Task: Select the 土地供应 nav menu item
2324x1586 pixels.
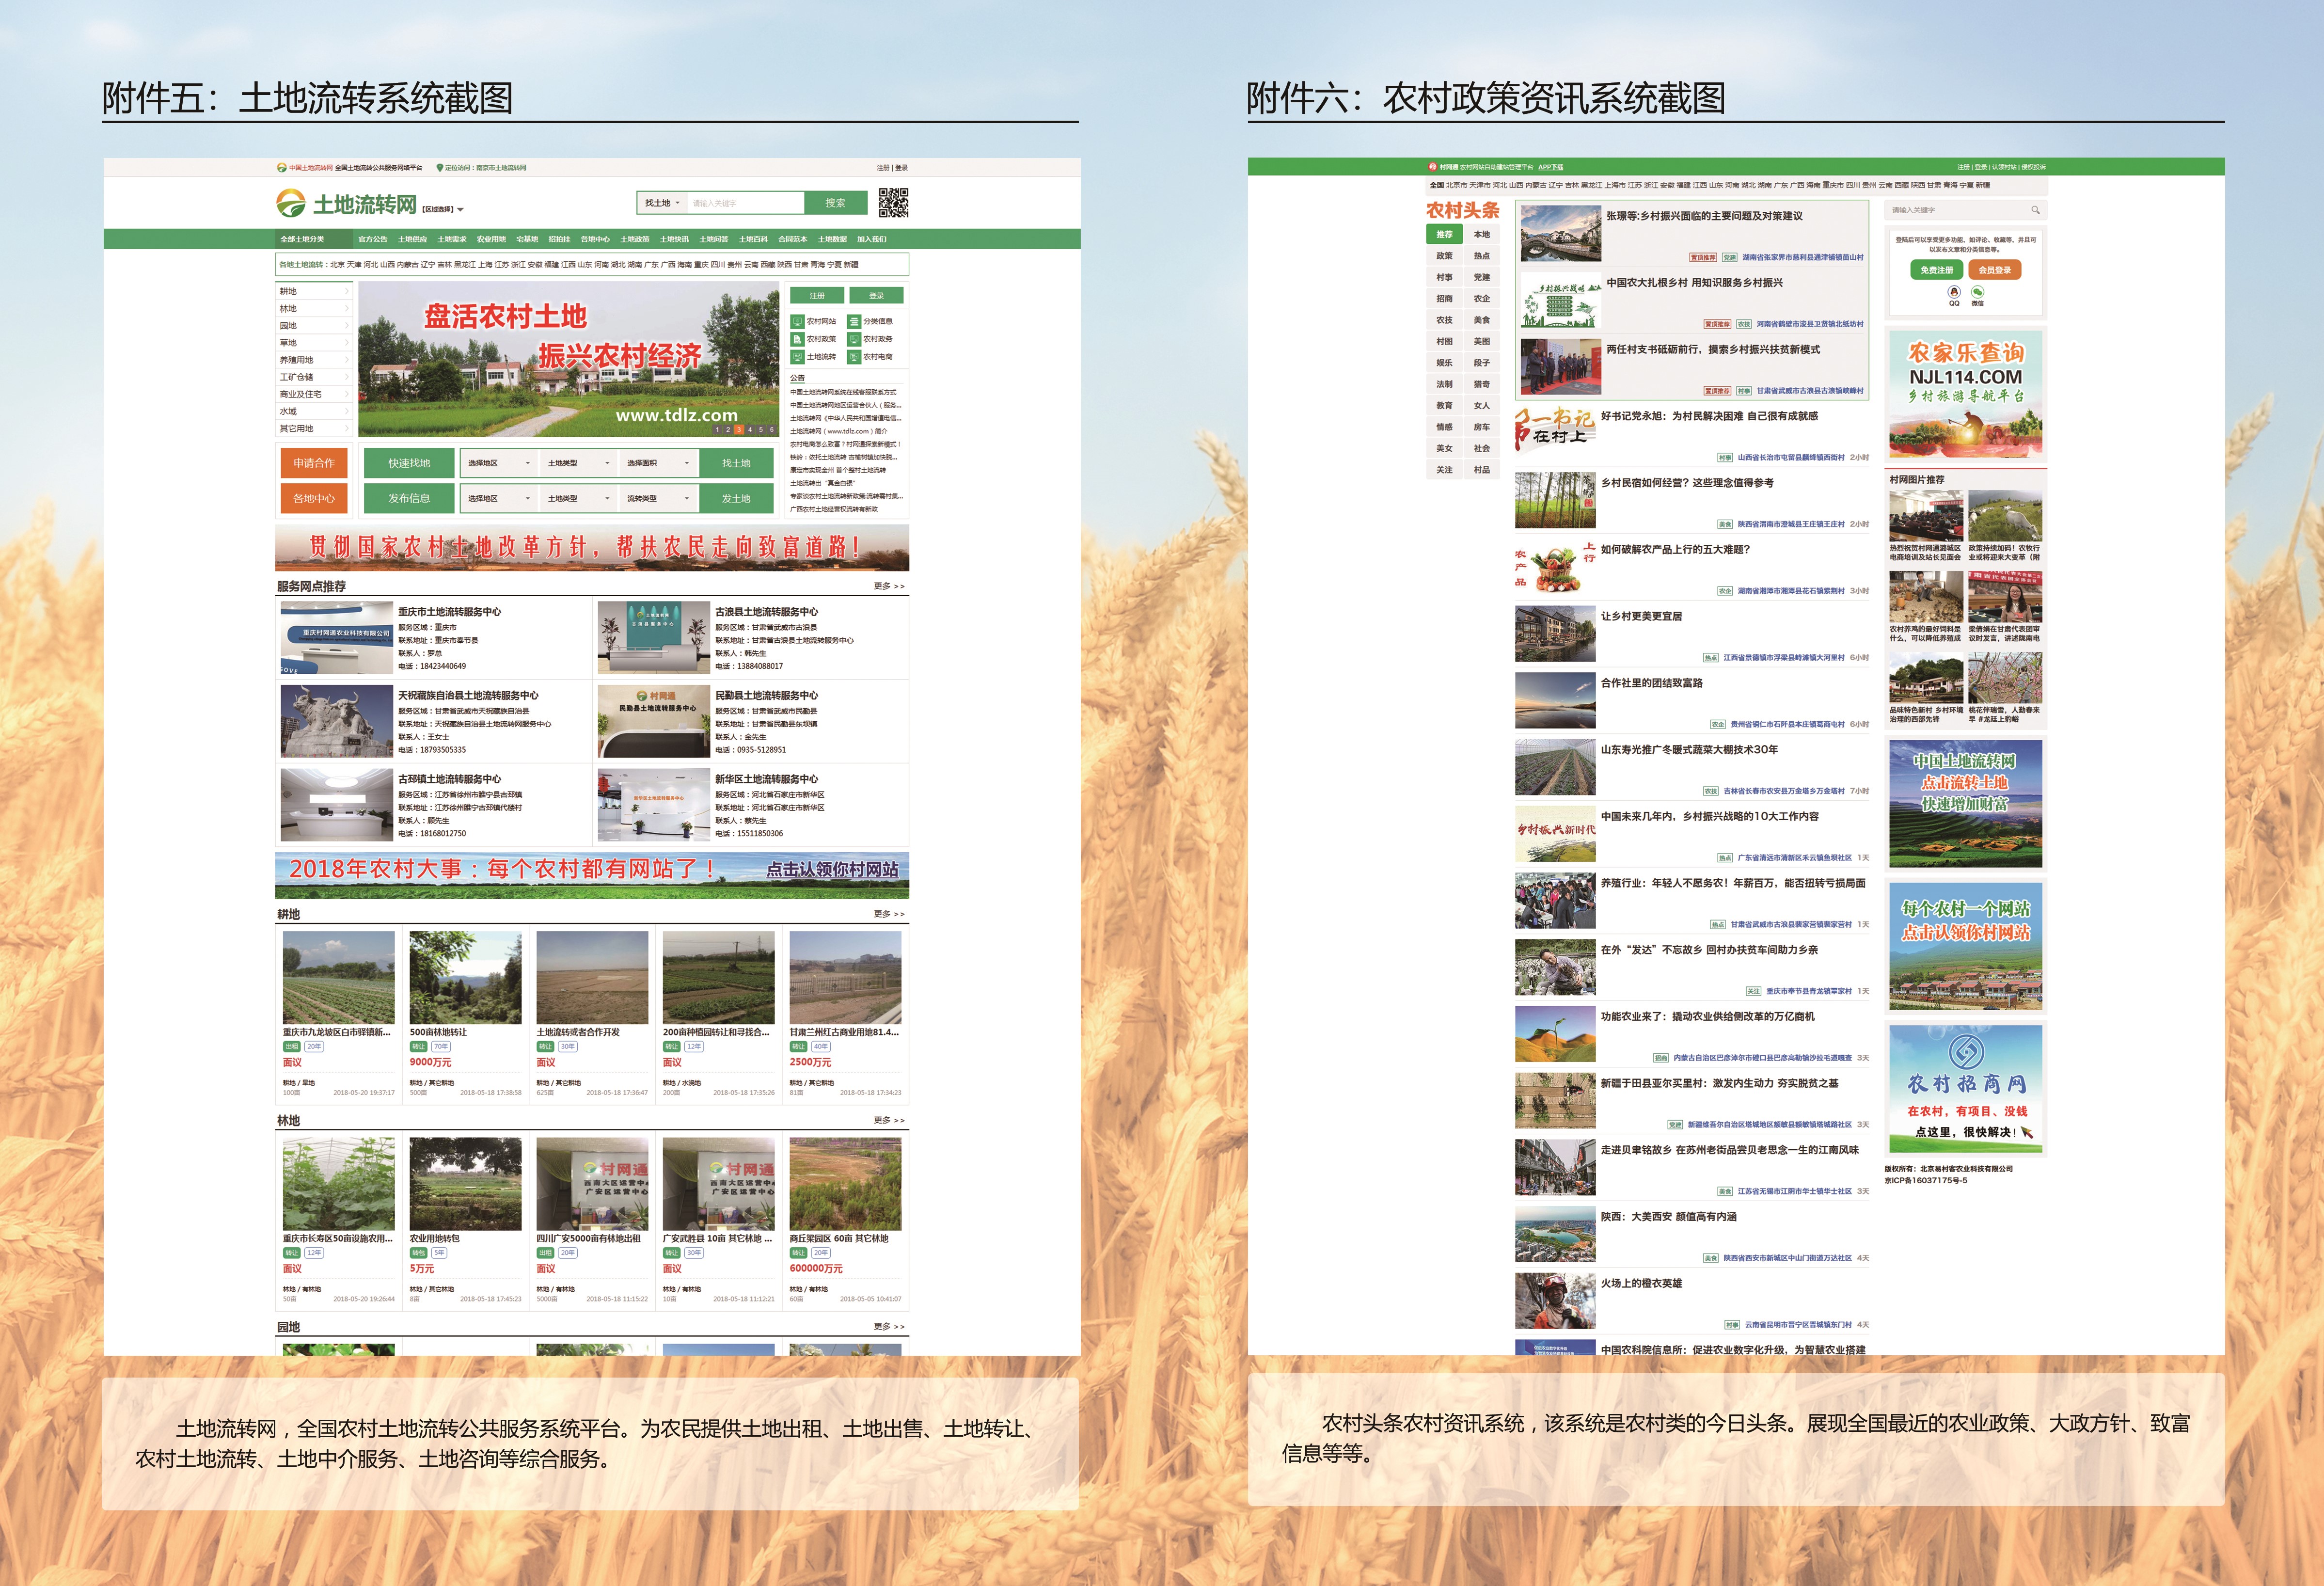Action: tap(412, 239)
